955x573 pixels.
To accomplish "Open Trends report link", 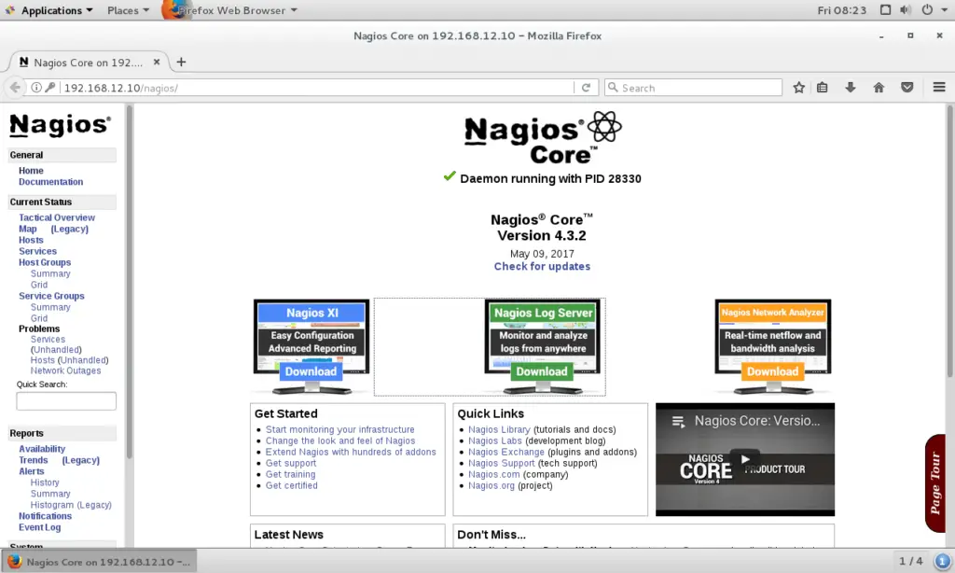I will click(x=33, y=460).
